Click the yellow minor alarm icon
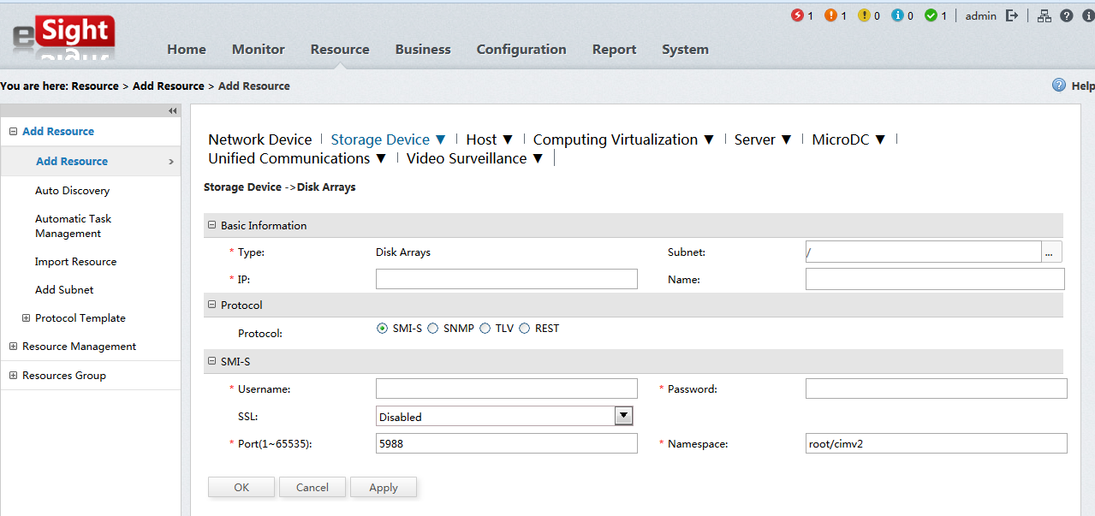Screen dimensions: 1095x516 [865, 15]
